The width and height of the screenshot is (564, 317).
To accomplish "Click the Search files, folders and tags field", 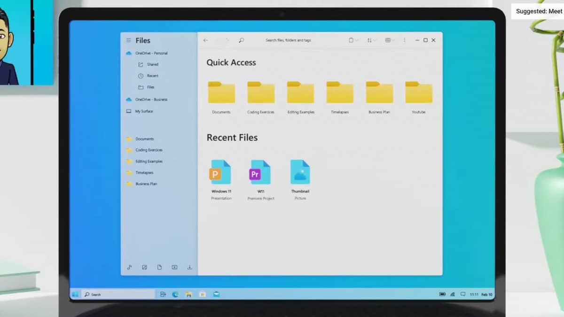I will (x=289, y=40).
